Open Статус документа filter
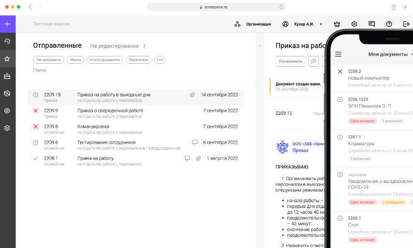Viewport: 413px width, 248px height. [105, 60]
